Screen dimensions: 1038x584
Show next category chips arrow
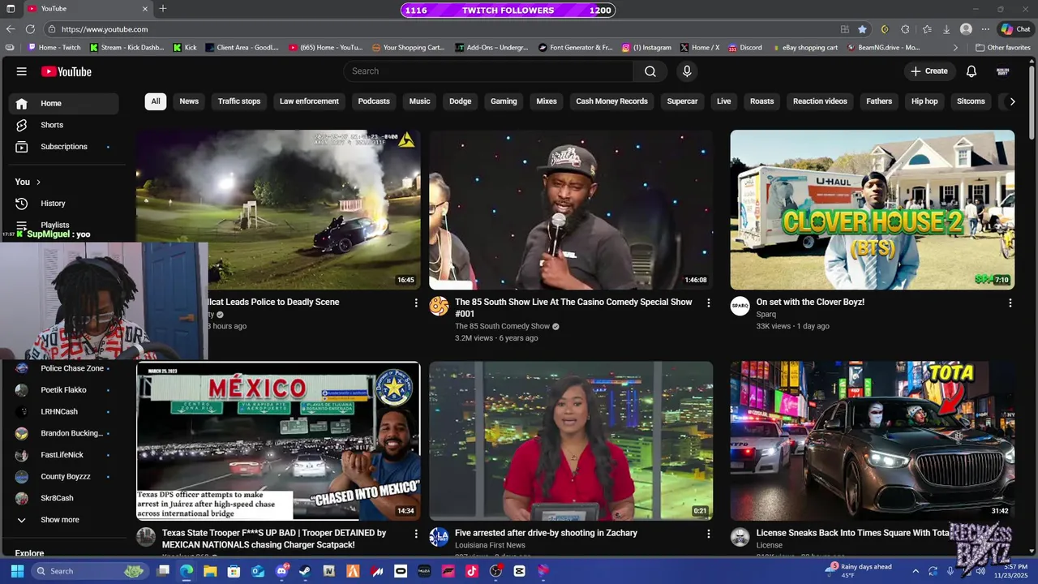[1012, 101]
